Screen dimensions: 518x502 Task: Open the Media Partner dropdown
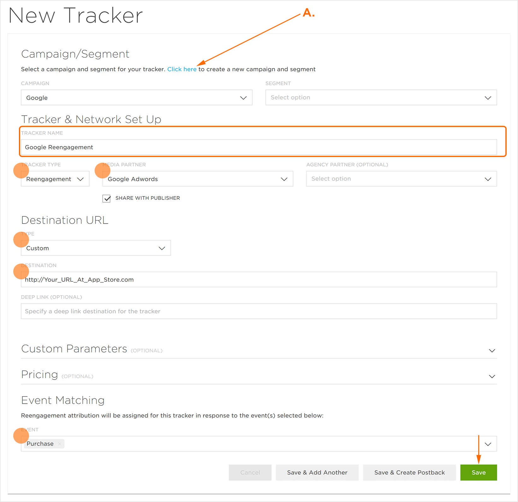[x=197, y=179]
